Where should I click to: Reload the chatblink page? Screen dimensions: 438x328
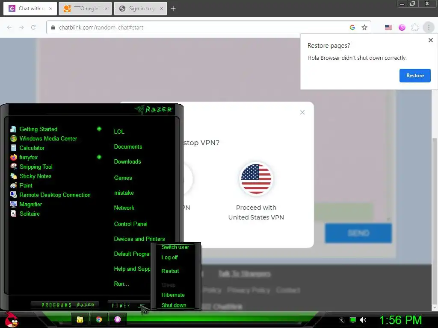33,27
